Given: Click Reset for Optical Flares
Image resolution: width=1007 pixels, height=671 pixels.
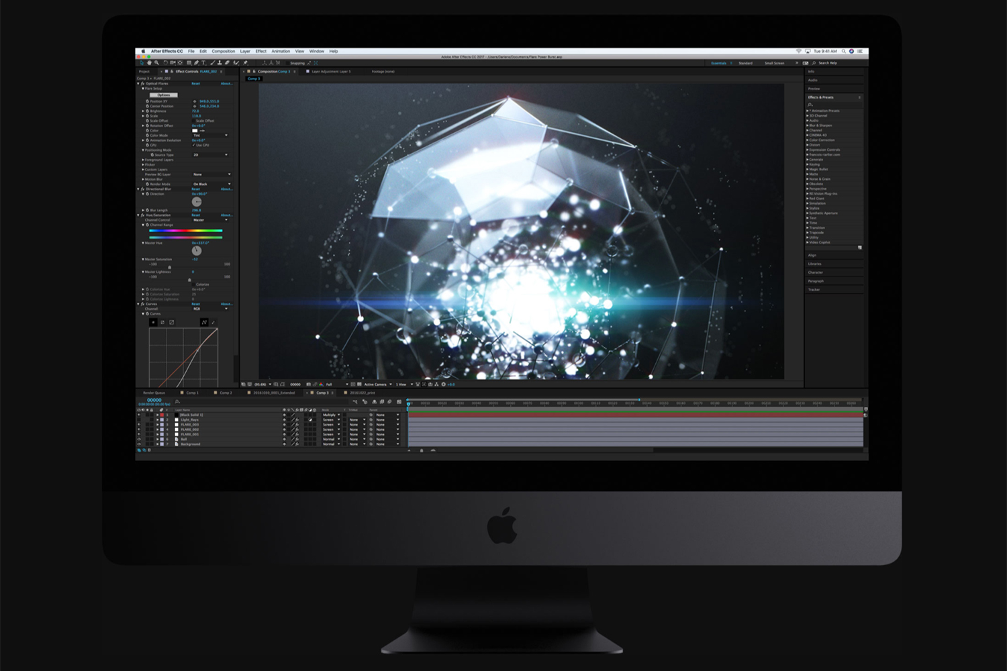Looking at the screenshot, I should click(x=195, y=83).
